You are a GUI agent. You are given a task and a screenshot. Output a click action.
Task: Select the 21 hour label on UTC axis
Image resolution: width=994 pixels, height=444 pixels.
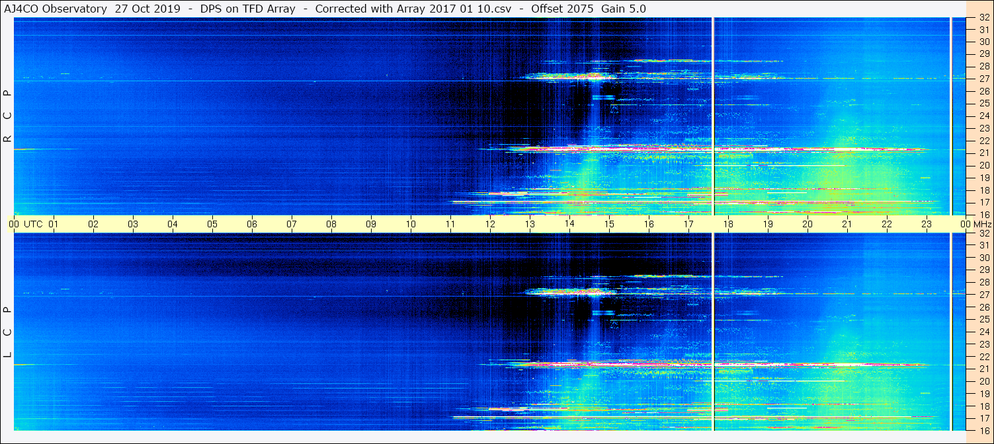point(847,224)
